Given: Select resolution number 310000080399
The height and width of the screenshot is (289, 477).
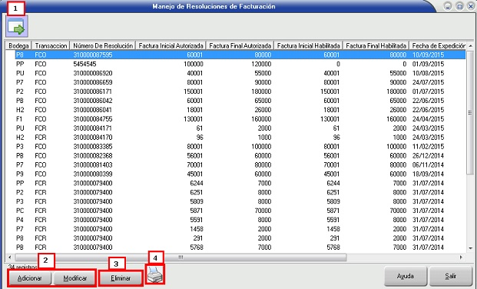Looking at the screenshot, I should (x=93, y=174).
